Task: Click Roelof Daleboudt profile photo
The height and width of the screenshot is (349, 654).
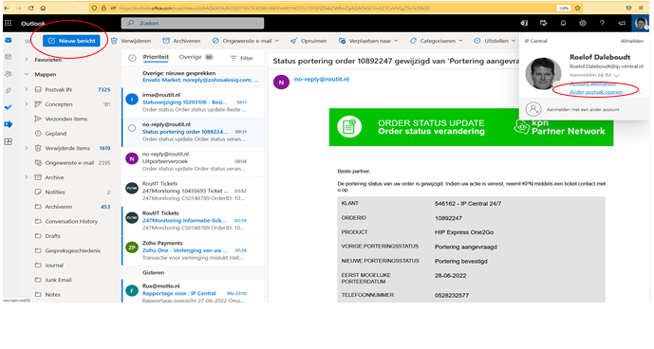Action: coord(543,73)
